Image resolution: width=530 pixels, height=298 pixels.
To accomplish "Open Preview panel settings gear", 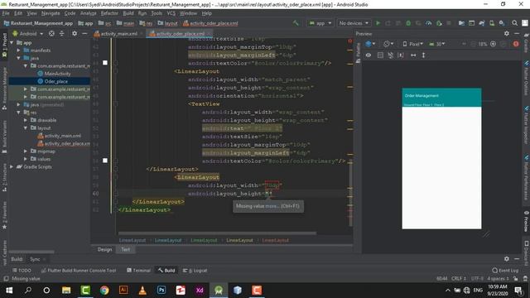I will point(506,33).
